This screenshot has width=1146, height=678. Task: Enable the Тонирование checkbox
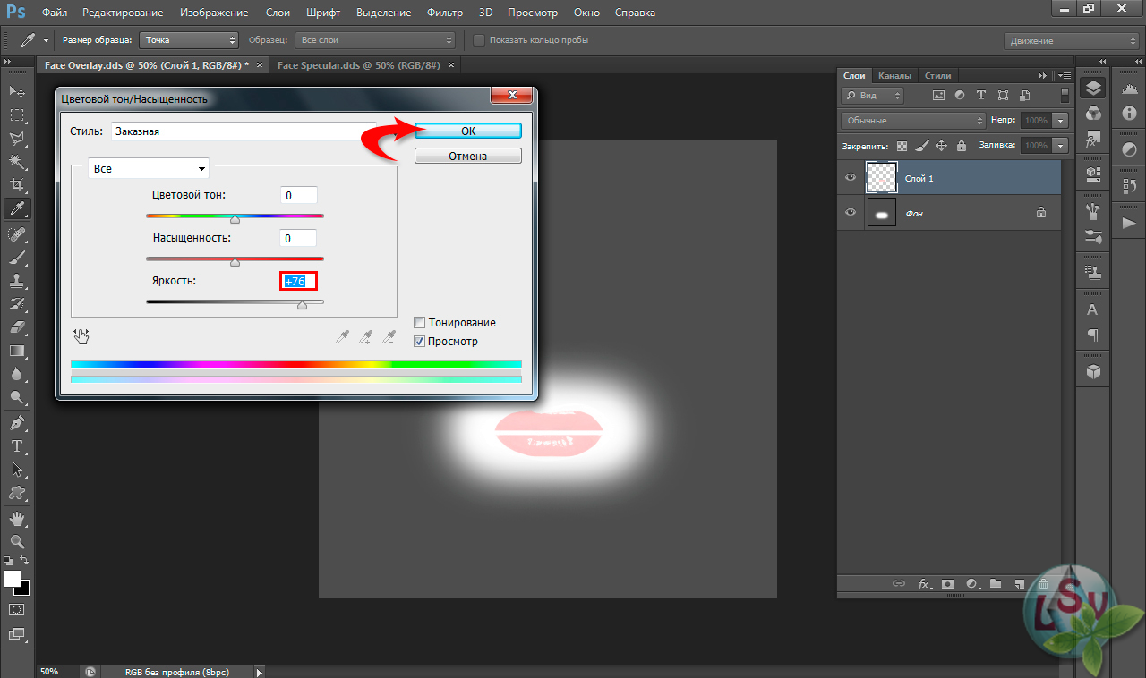click(x=419, y=322)
